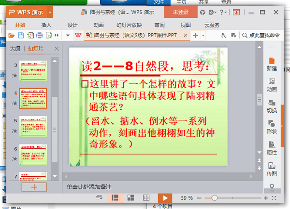Open the quick access toolbar dropdown arrow
The height and width of the screenshot is (209, 290).
68,35
